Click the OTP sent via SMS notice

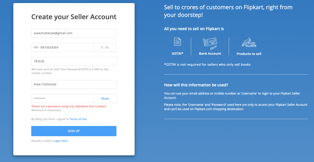[x=70, y=71]
